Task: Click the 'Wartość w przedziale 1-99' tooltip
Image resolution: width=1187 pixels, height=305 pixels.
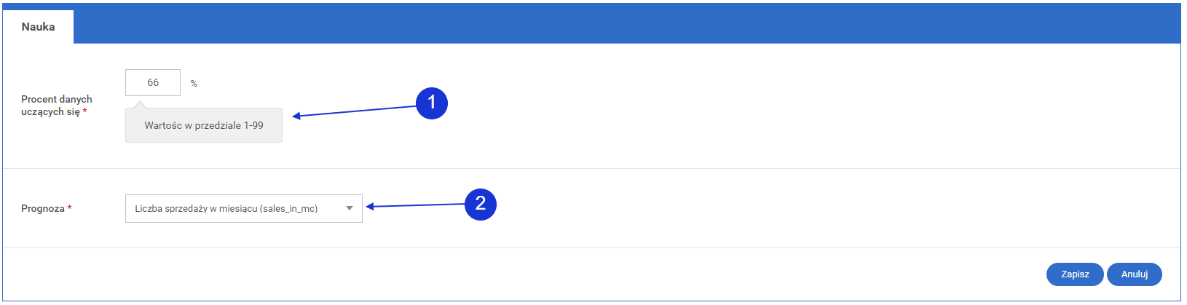Action: tap(204, 125)
